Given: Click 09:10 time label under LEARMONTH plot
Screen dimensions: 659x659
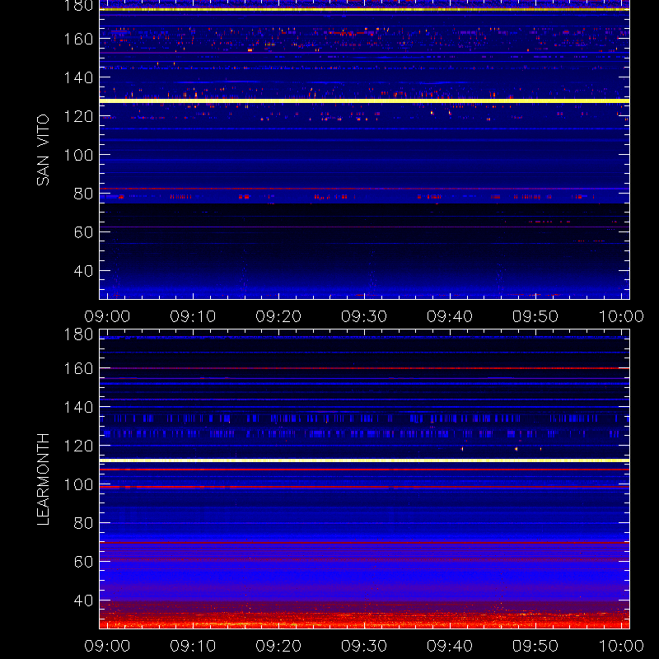Looking at the screenshot, I should click(x=193, y=646).
